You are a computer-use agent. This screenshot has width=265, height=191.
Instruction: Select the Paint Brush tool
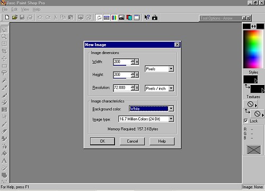click(x=4, y=95)
